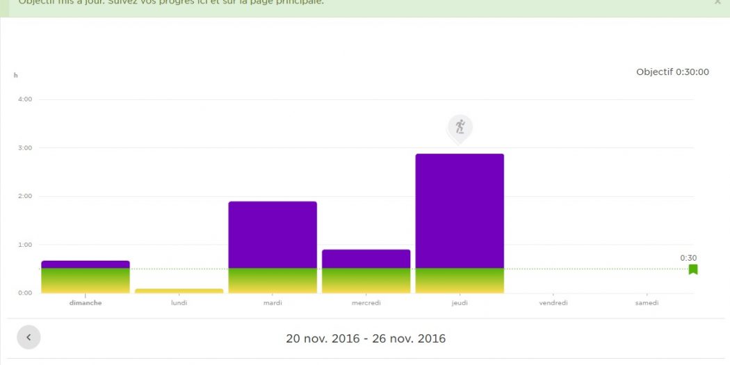Select the lundi day label
The image size is (730, 365).
[x=179, y=302]
